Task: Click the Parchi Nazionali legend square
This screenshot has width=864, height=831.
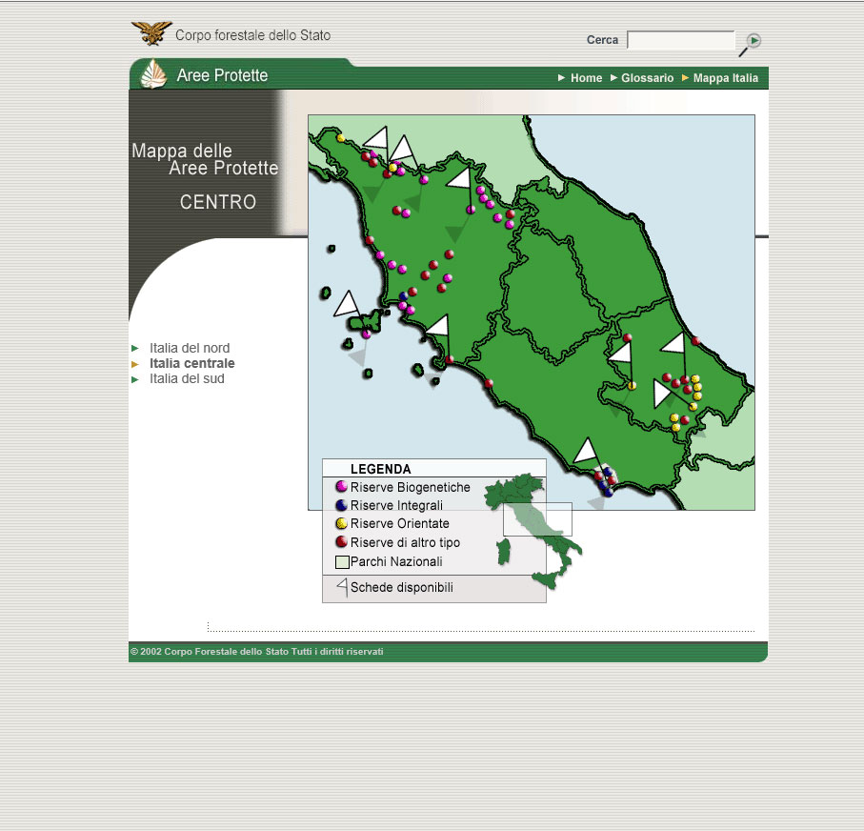Action: [342, 562]
